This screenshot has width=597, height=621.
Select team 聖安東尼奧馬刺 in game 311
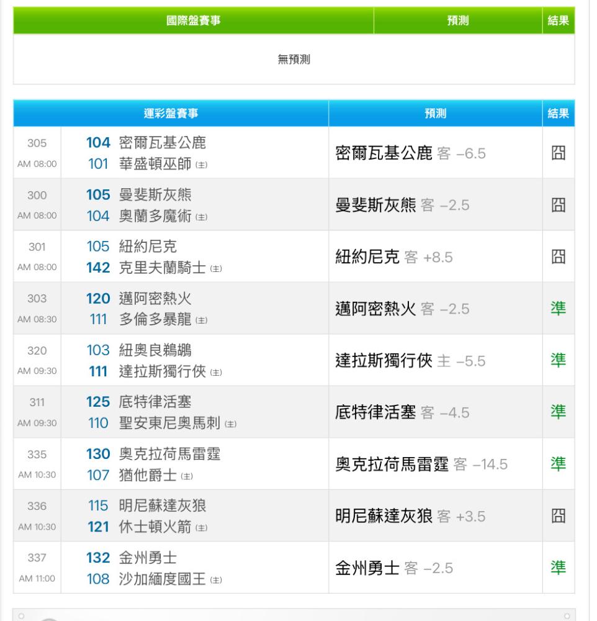tap(170, 423)
